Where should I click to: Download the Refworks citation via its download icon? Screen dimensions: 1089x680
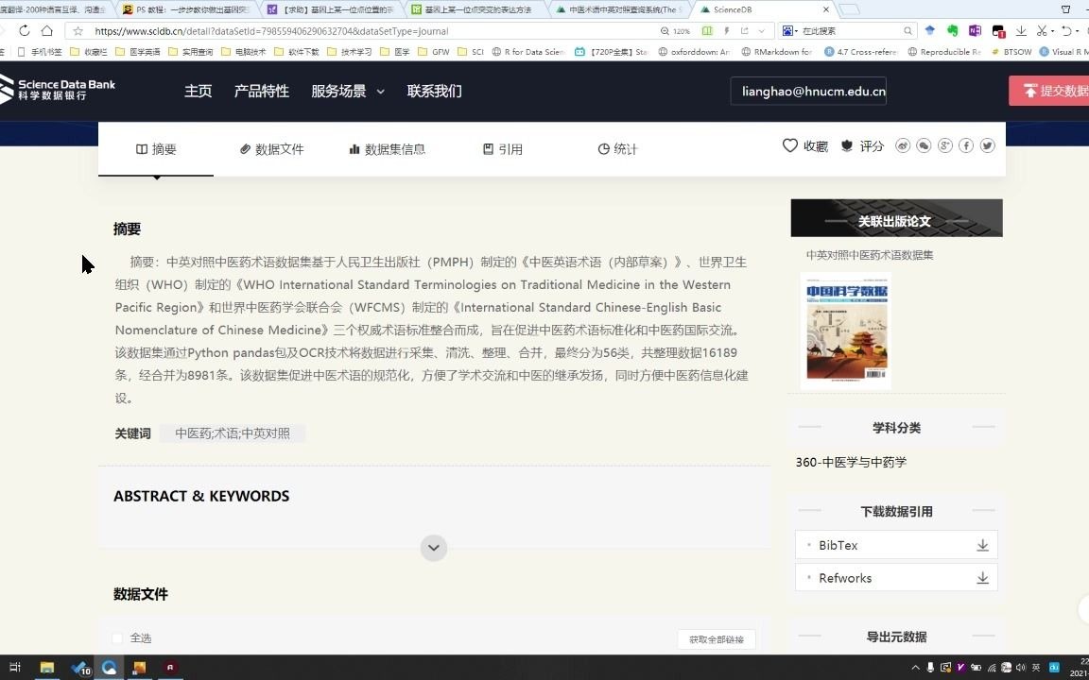(982, 577)
